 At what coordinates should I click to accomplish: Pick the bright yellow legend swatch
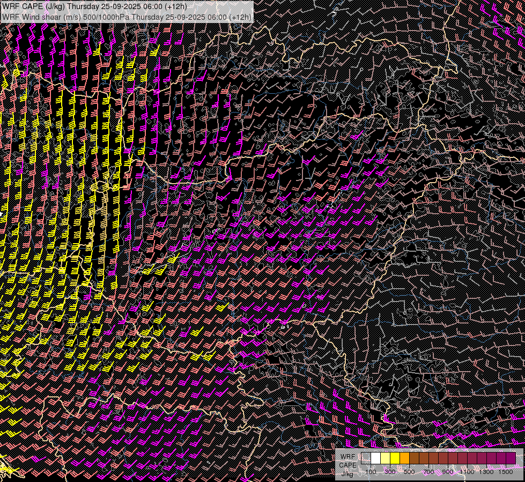point(395,458)
